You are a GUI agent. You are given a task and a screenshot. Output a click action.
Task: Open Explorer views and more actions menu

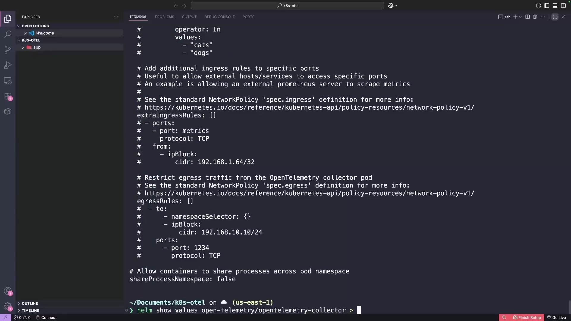[116, 17]
